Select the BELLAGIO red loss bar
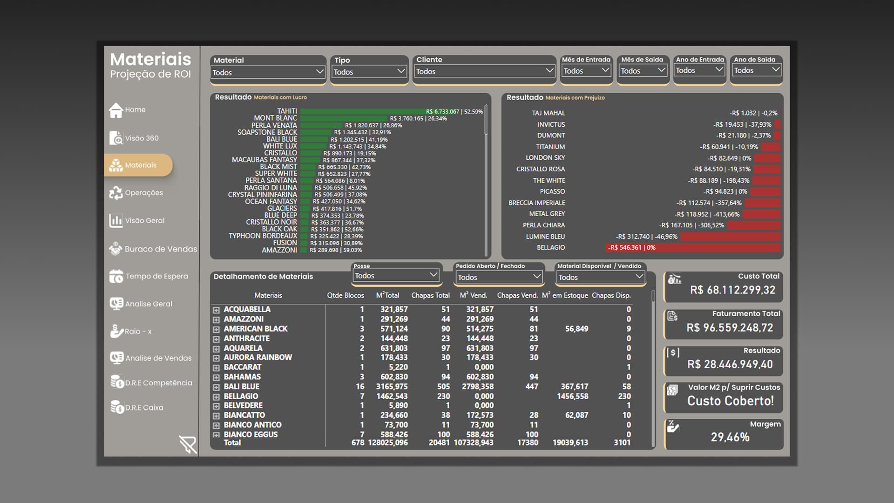894x503 pixels. coord(693,248)
